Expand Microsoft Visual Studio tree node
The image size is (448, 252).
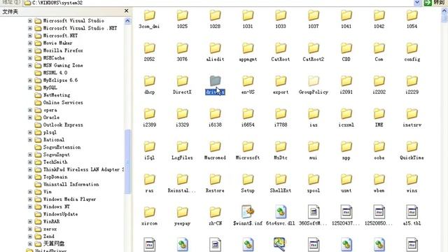tap(30, 20)
